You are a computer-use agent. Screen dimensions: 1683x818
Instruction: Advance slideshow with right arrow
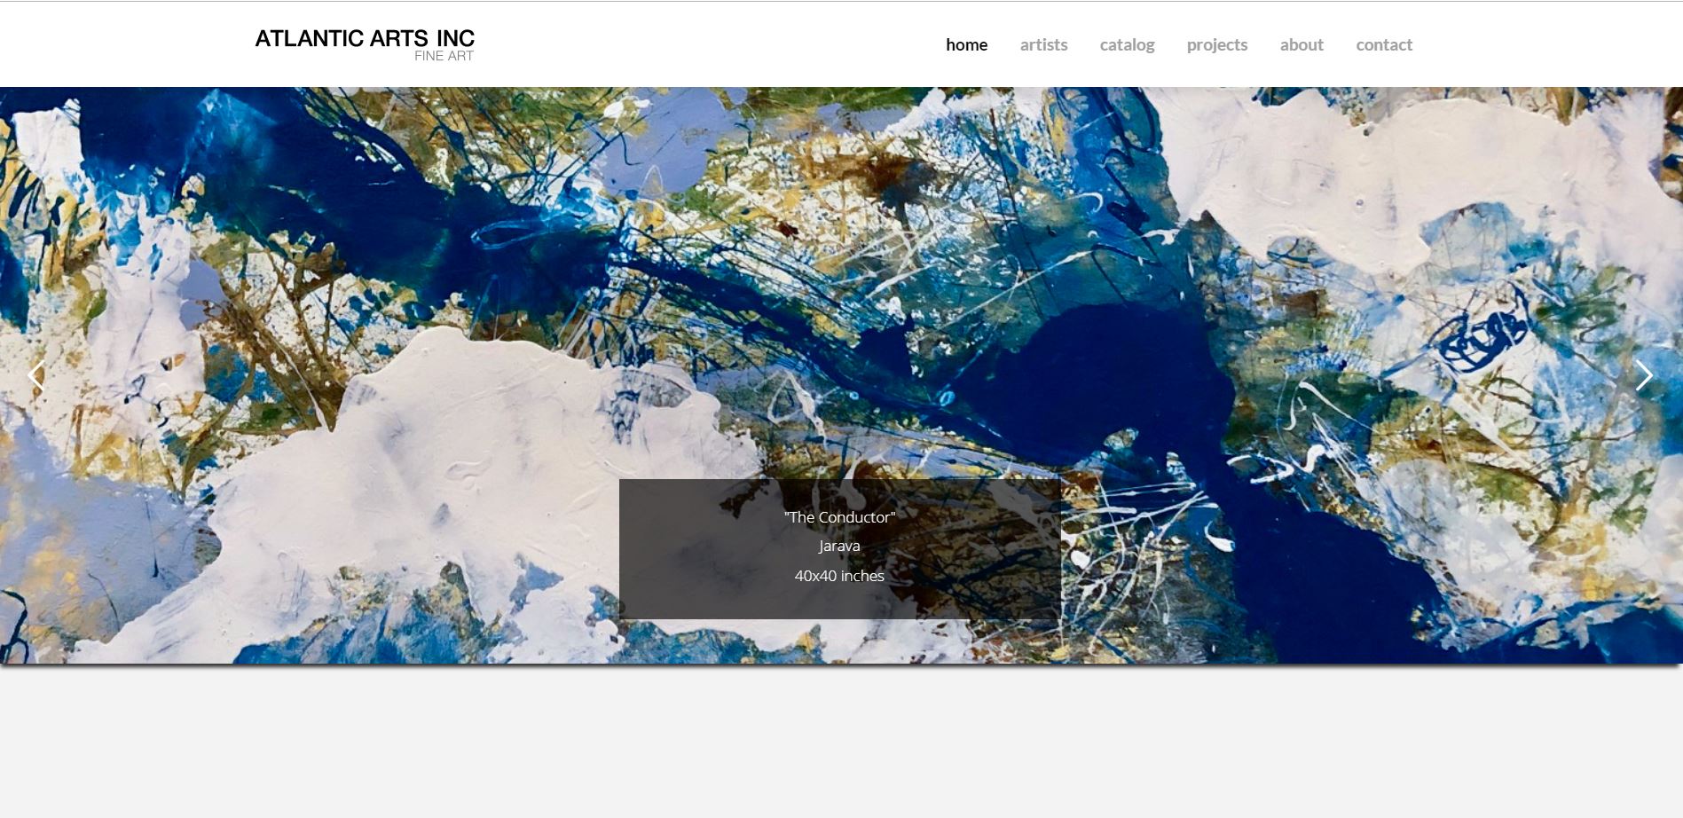[x=1646, y=376]
